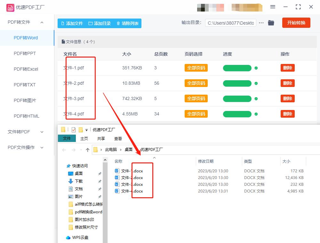
Task: Click the progress bar for 文件-2.pdf
Action: tap(237, 83)
